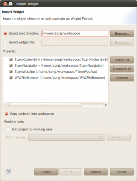Enable Add project to working sets
The height and width of the screenshot is (181, 137).
click(x=8, y=129)
